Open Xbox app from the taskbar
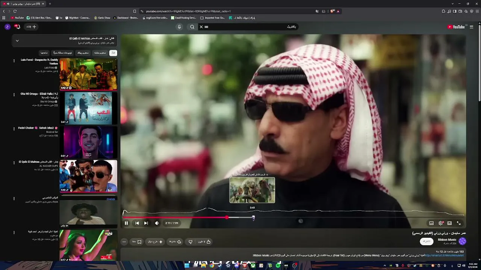The height and width of the screenshot is (270, 481). coord(253,265)
